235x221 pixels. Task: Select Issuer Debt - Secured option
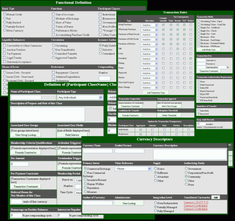tap(5, 72)
